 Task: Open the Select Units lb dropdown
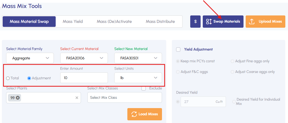point(138,78)
